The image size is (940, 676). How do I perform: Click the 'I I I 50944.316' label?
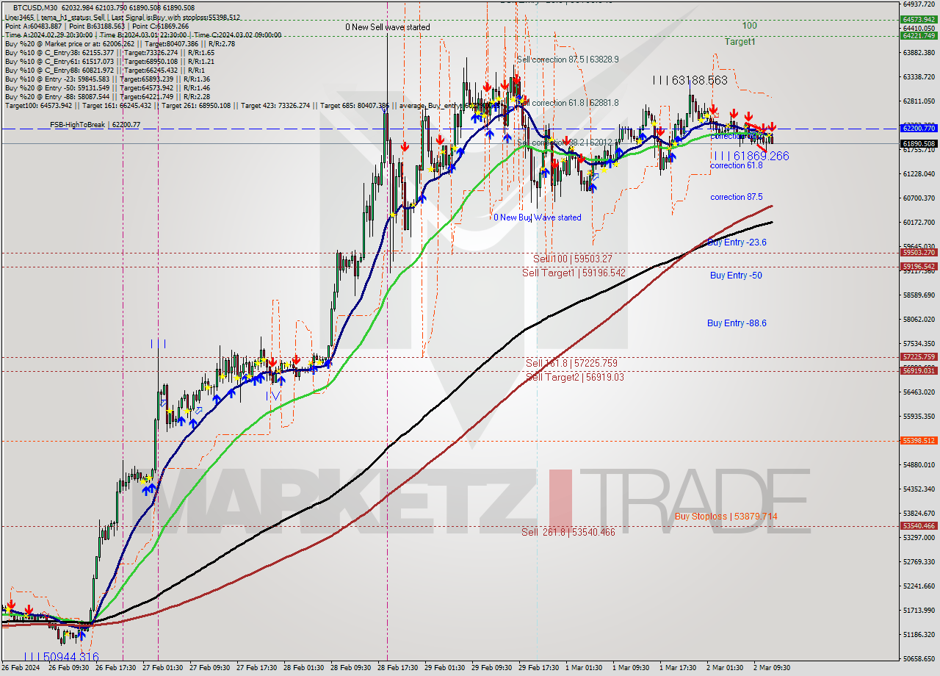pyautogui.click(x=61, y=657)
